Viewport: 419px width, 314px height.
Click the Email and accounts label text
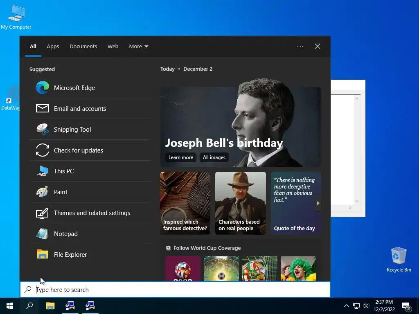80,109
